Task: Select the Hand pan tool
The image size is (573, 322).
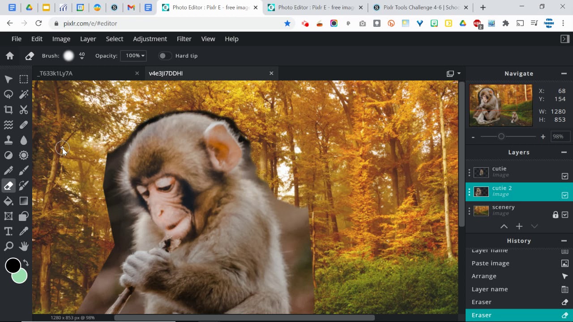Action: point(24,246)
